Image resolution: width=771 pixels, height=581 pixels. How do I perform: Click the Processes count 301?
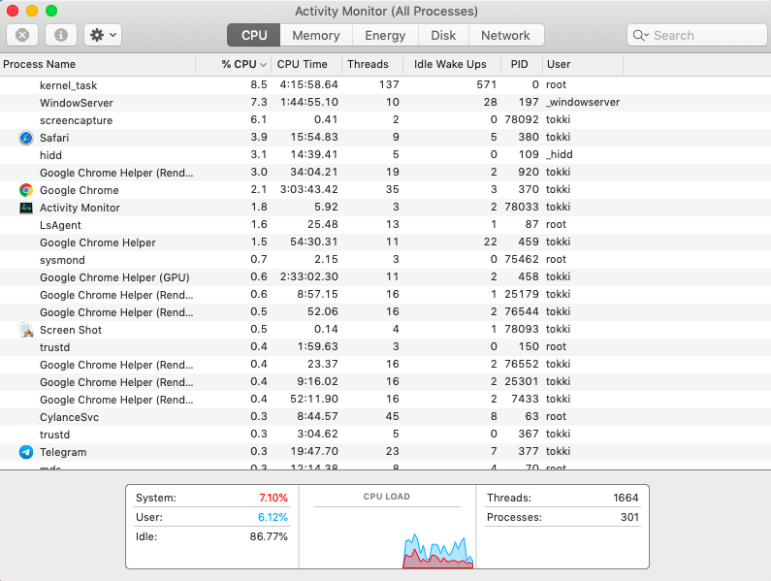click(x=629, y=517)
